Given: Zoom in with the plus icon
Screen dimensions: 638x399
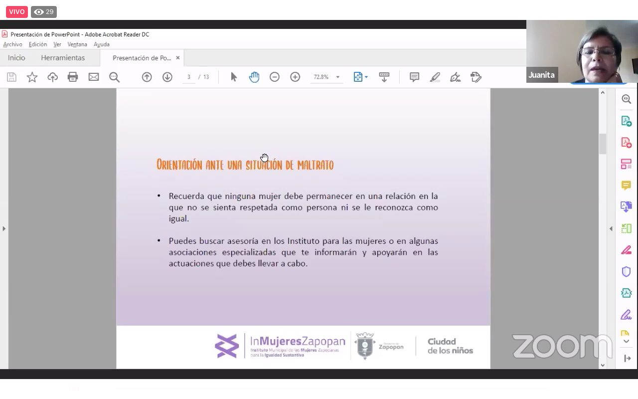Looking at the screenshot, I should [x=295, y=77].
